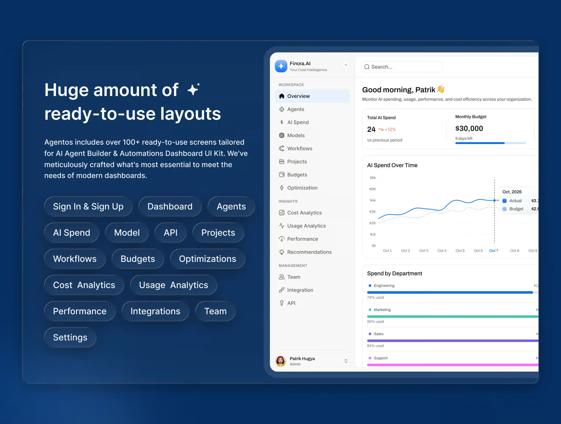The height and width of the screenshot is (424, 561).
Task: Expand the Patrik Hugya account switcher
Action: [346, 361]
